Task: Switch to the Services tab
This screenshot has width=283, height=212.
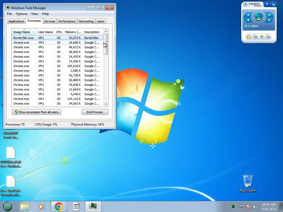Action: [49, 21]
